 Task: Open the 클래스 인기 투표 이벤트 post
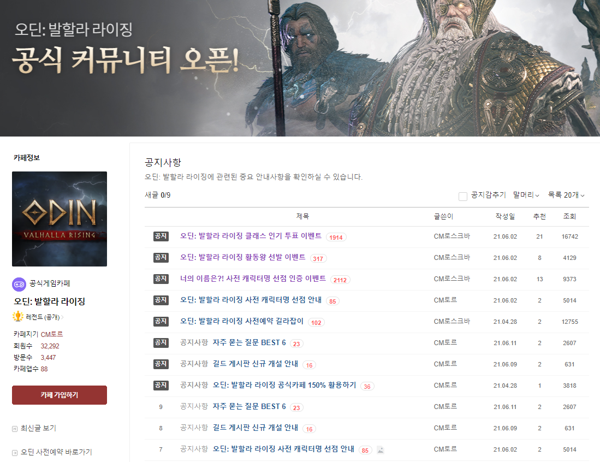251,236
